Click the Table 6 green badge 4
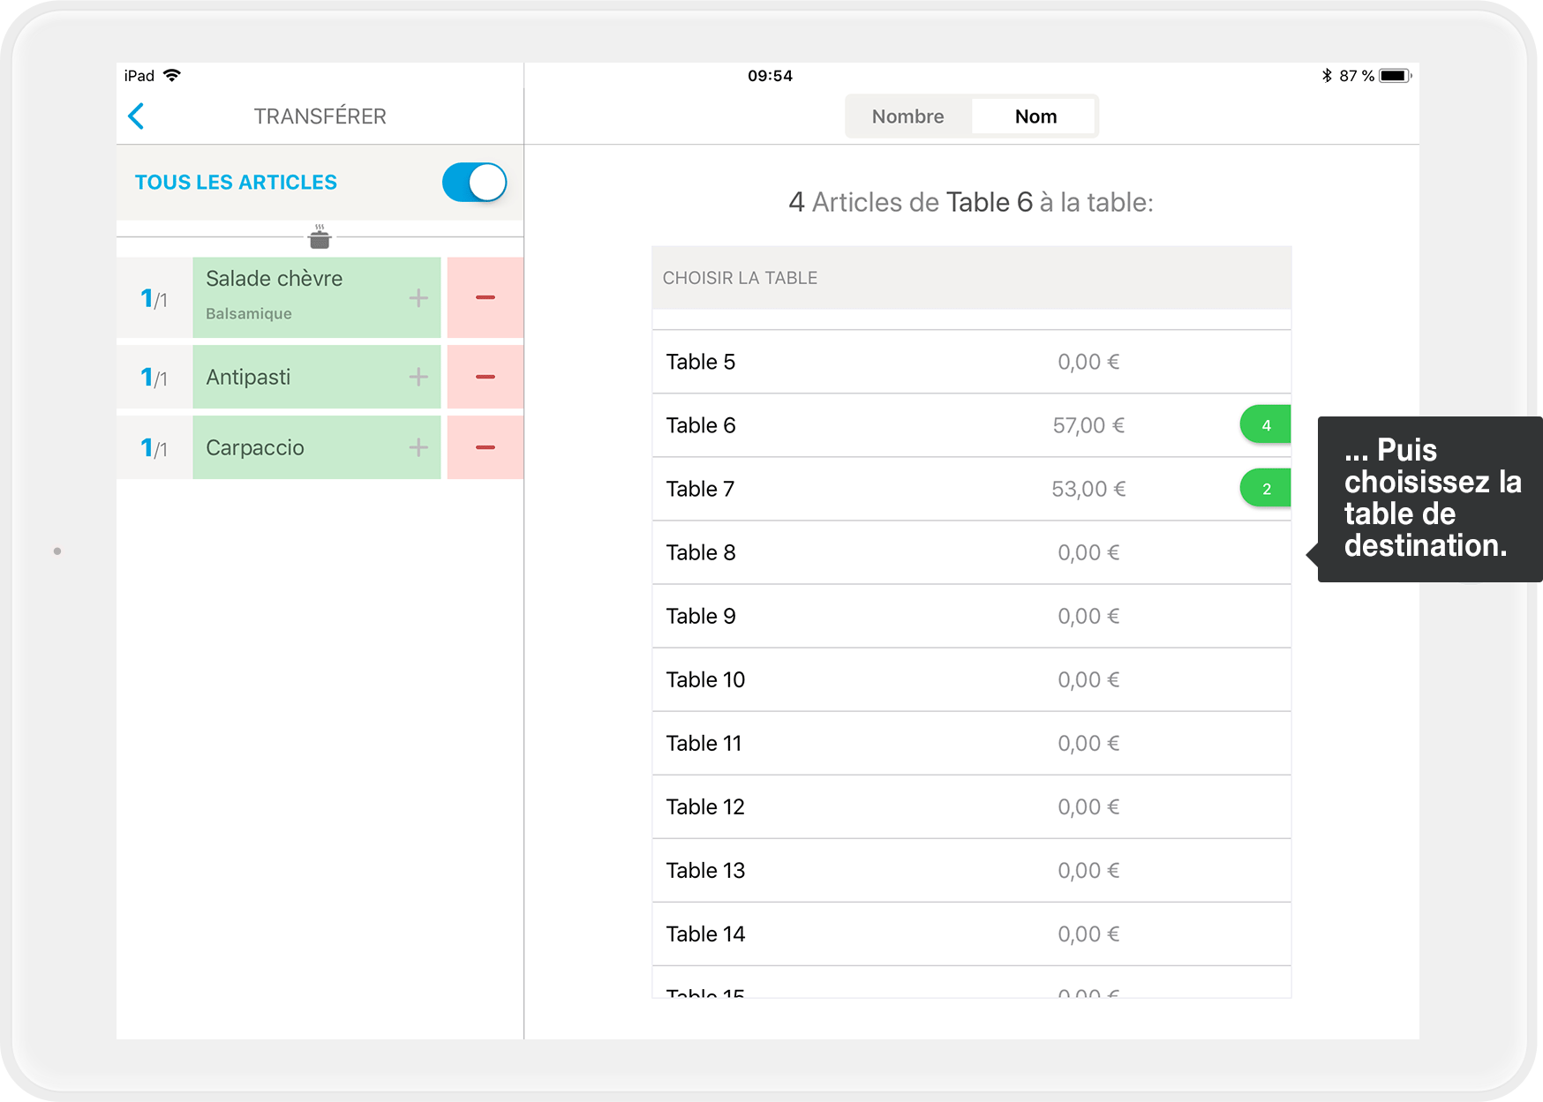The height and width of the screenshot is (1102, 1543). (x=1266, y=425)
